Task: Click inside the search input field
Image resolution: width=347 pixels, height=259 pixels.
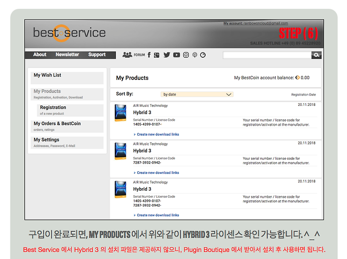Action: pyautogui.click(x=267, y=55)
